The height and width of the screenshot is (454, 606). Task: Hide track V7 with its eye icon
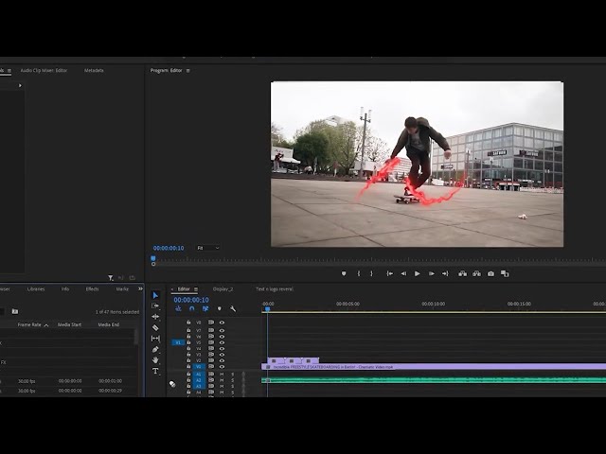coord(222,330)
